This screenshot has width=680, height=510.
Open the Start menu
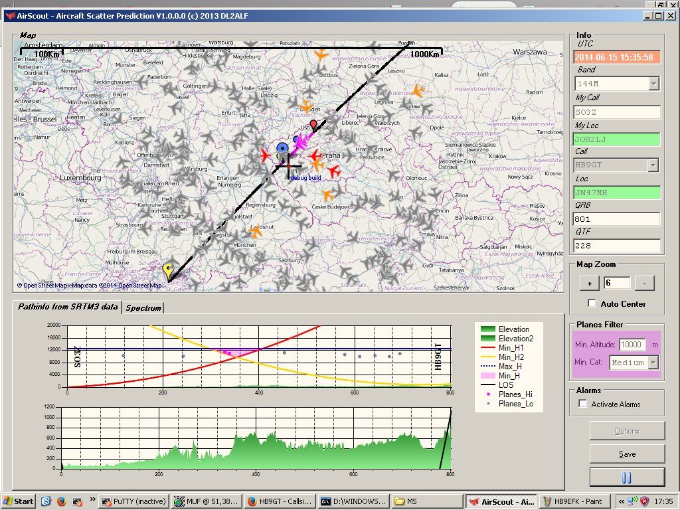(19, 501)
